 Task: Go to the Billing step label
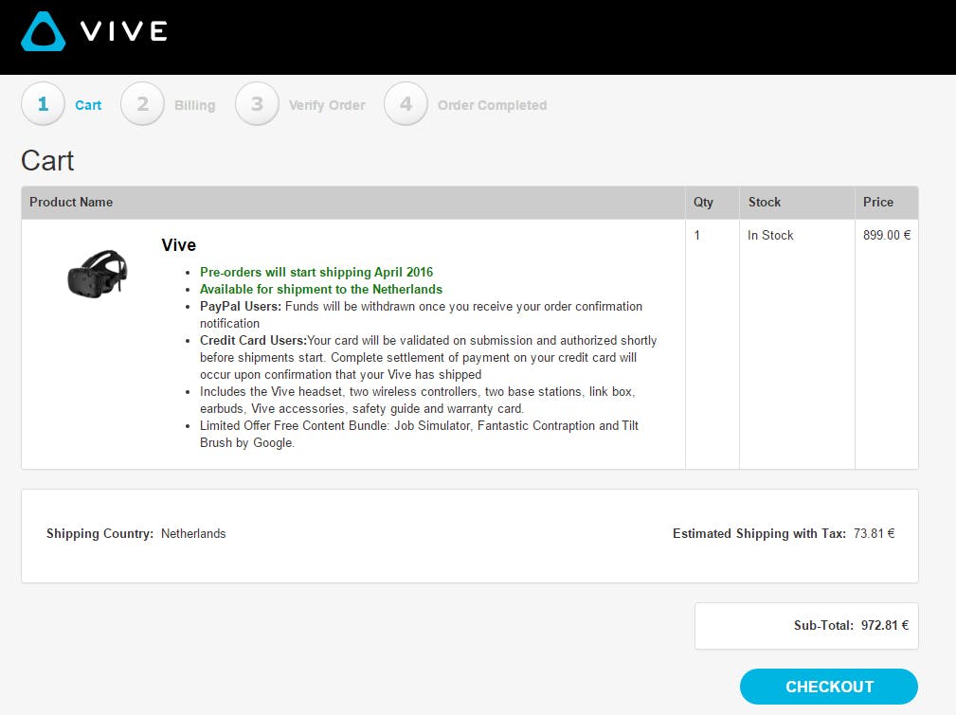coord(194,105)
